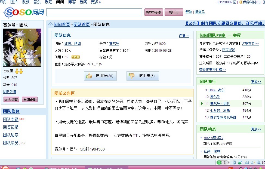This screenshot has width=265, height=169.
Task: Open the 赛尔号 category link
Action: click(x=114, y=44)
